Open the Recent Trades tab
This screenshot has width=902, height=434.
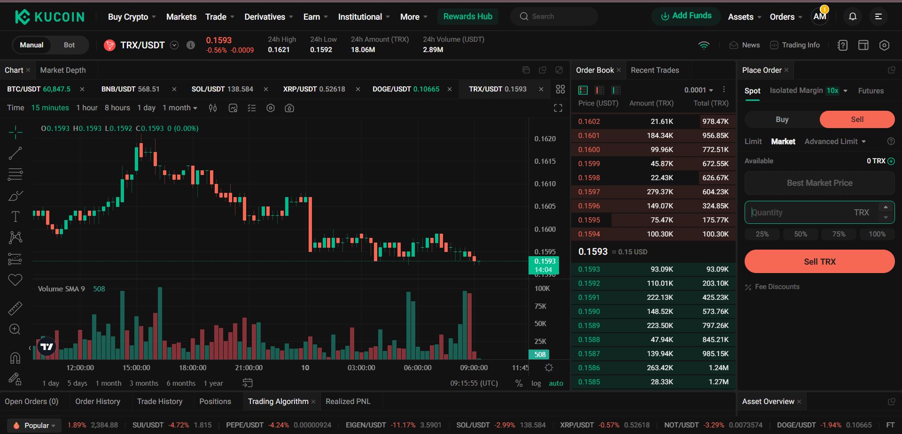(655, 70)
